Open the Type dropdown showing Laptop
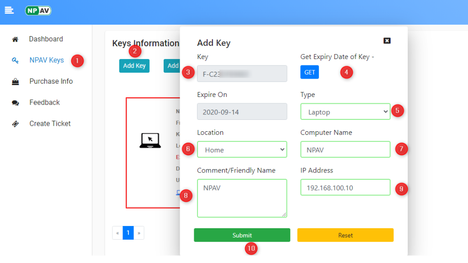The width and height of the screenshot is (468, 263). click(x=345, y=112)
